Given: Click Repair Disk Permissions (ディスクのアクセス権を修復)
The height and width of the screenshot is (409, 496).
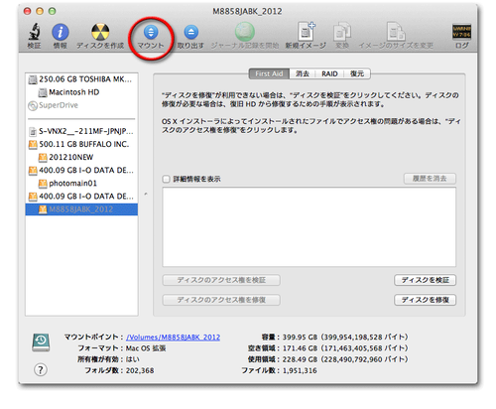Looking at the screenshot, I should tap(221, 300).
